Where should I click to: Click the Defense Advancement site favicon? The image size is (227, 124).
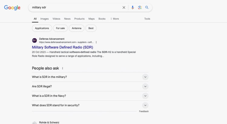pyautogui.click(x=35, y=40)
